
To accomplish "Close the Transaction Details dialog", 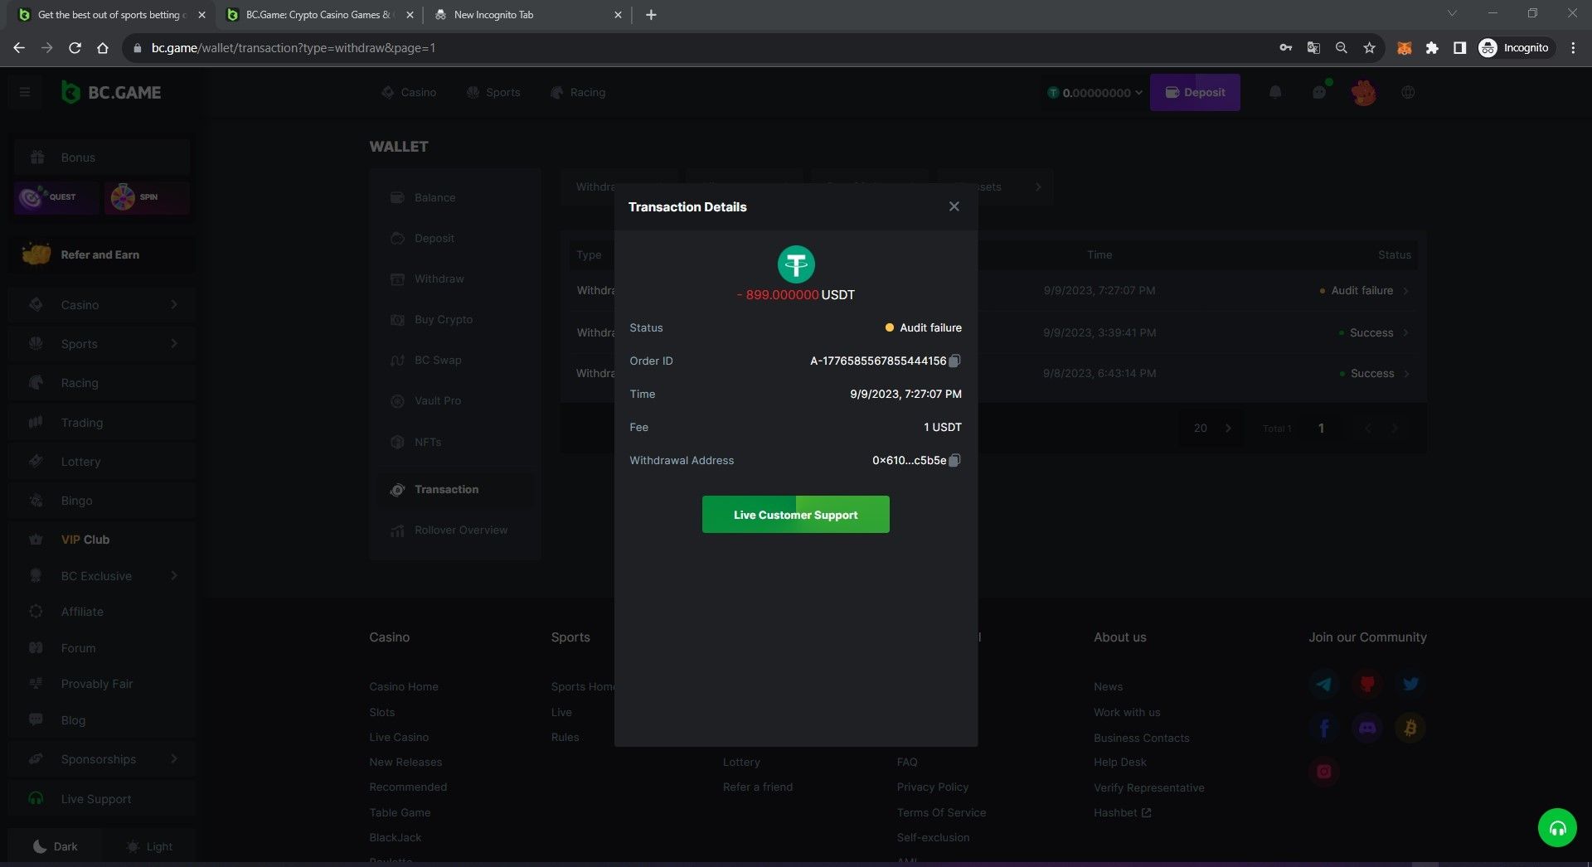I will tap(954, 206).
